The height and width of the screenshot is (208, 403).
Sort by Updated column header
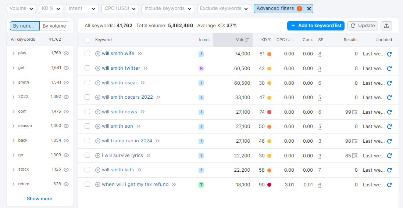(384, 40)
